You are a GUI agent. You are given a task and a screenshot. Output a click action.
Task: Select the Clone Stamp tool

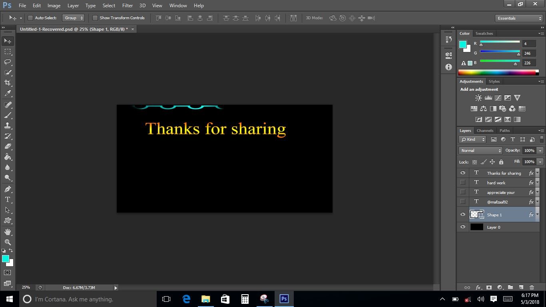click(x=8, y=126)
